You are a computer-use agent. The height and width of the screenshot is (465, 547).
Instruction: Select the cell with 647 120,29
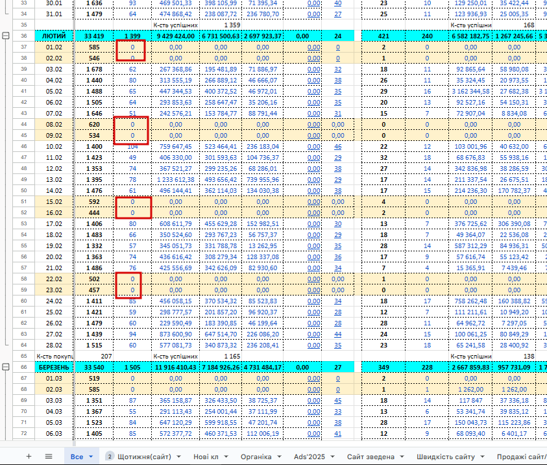pyautogui.click(x=175, y=422)
